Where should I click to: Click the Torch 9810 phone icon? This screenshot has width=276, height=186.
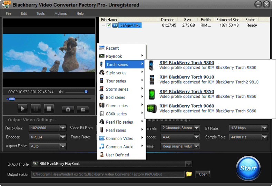coord(152,80)
